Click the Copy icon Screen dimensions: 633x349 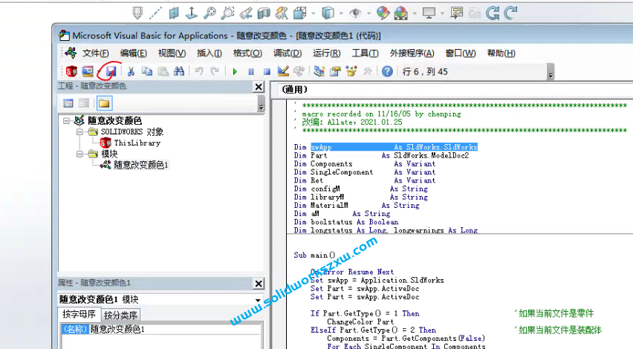click(147, 71)
